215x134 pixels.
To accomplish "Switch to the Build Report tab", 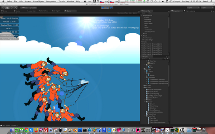I will pyautogui.click(x=56, y=11).
